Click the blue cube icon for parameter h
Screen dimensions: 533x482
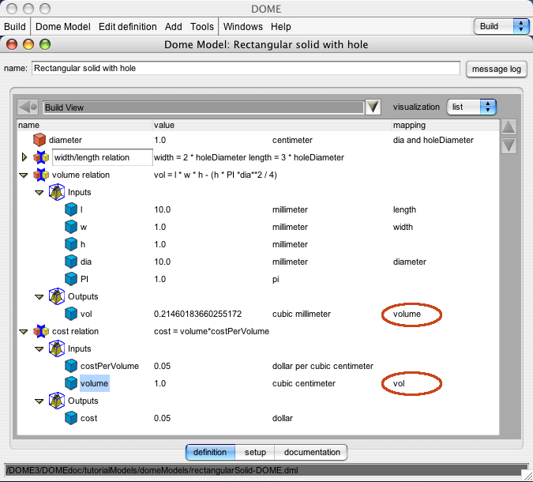pos(71,244)
